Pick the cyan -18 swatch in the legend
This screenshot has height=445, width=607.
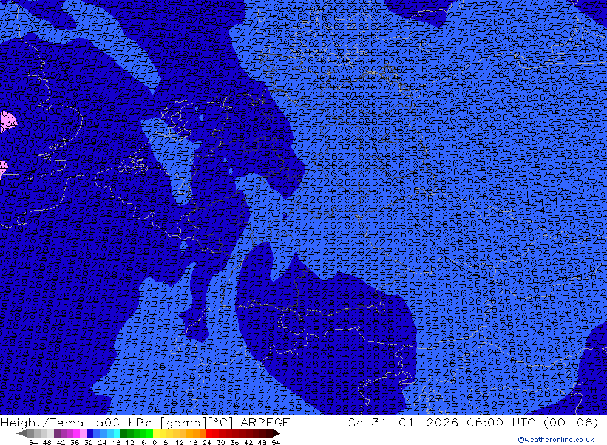point(117,433)
